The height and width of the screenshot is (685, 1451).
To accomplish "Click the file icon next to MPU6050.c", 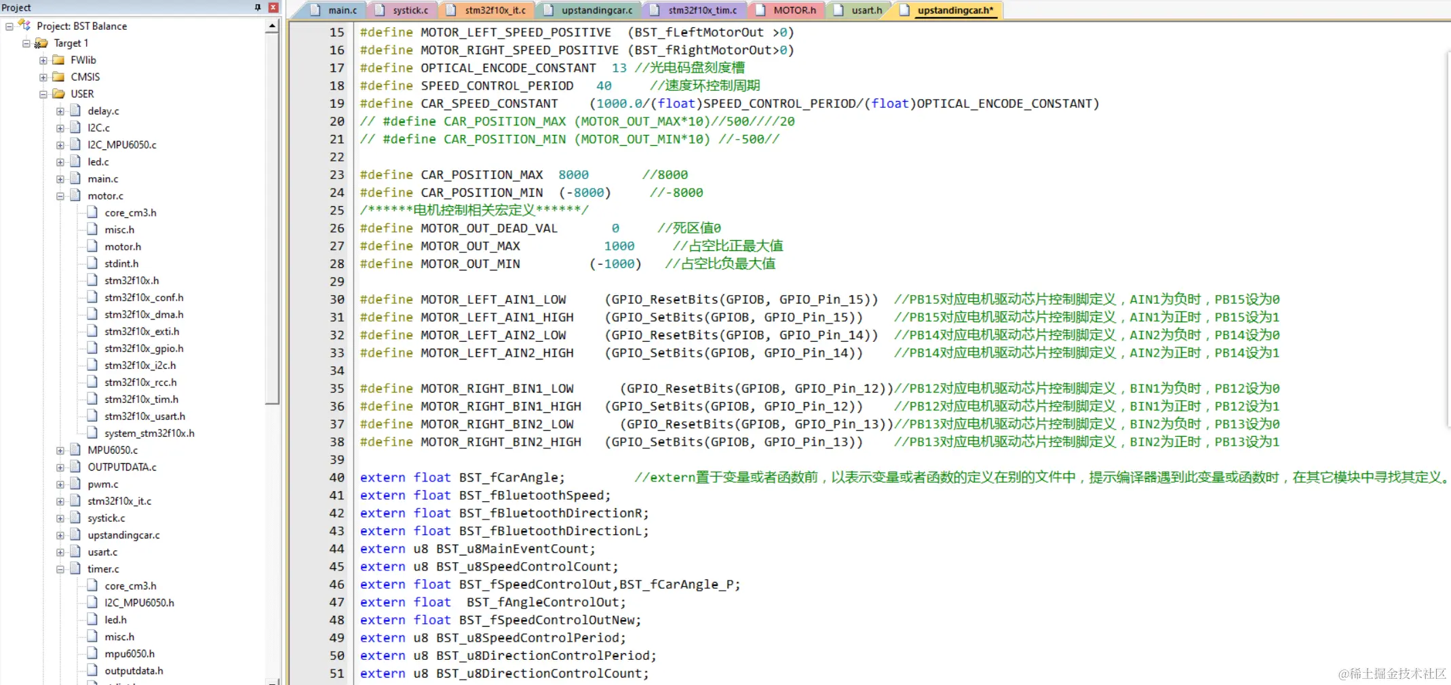I will pyautogui.click(x=76, y=450).
